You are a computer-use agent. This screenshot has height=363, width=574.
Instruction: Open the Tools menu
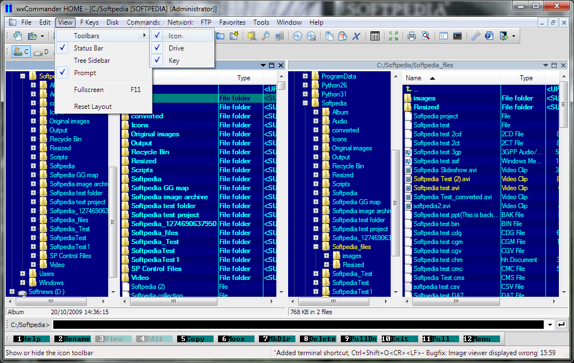click(x=261, y=22)
